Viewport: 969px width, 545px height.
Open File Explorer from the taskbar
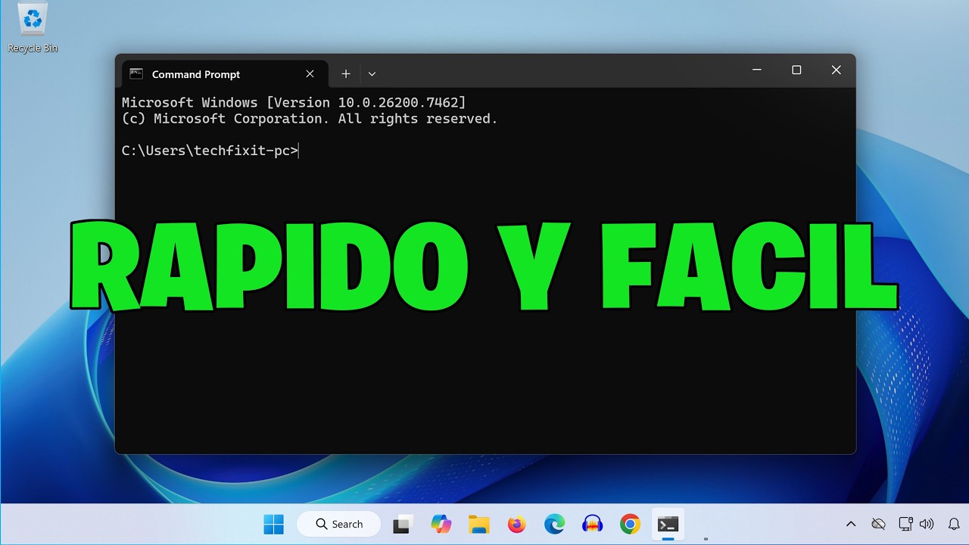[x=478, y=524]
